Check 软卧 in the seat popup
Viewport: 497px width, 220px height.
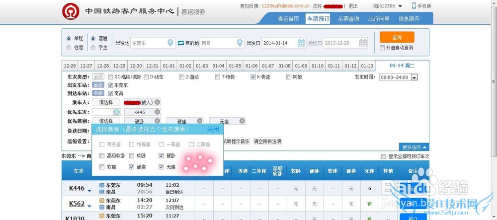pyautogui.click(x=132, y=155)
